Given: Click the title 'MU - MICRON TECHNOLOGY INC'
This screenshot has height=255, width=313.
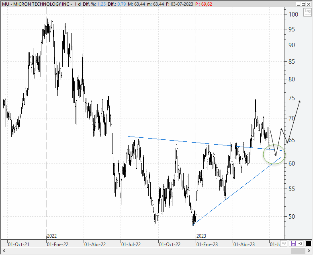Looking at the screenshot, I should [35, 4].
